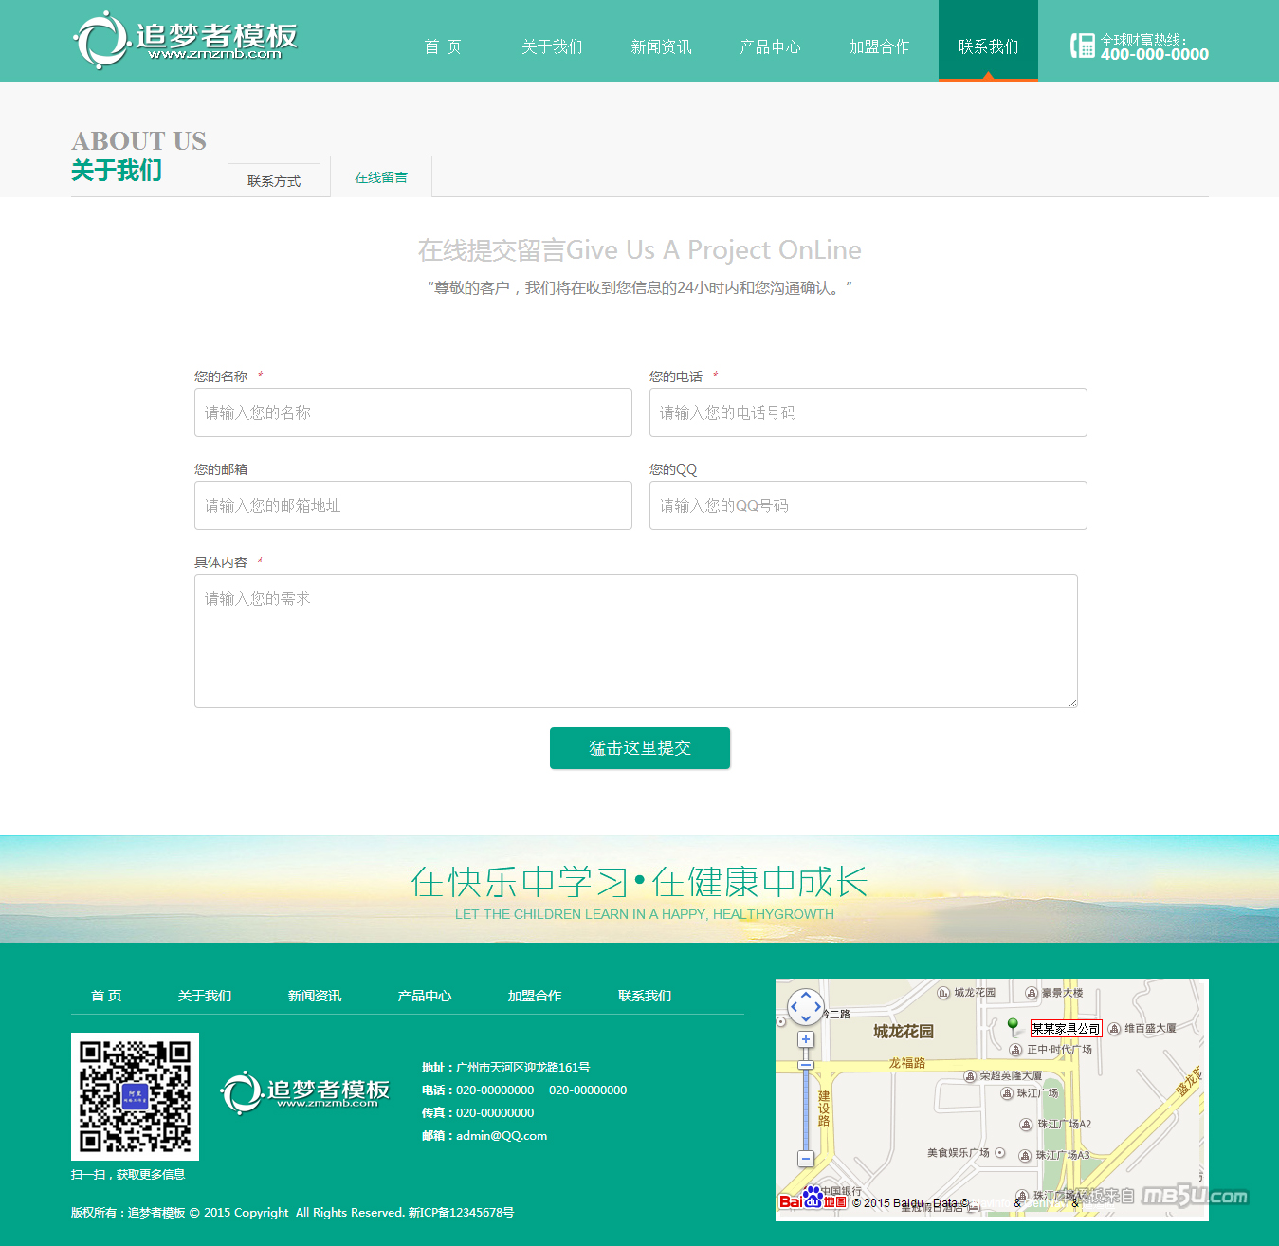1279x1246 pixels.
Task: Click into the 您的电话 phone number field
Action: click(868, 412)
